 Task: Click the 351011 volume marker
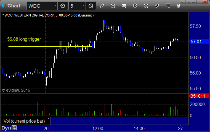pos(199,96)
